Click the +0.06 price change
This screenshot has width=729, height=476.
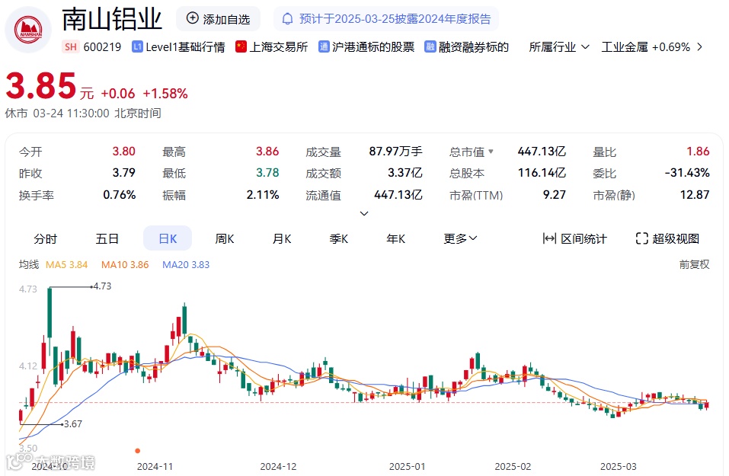tap(117, 94)
